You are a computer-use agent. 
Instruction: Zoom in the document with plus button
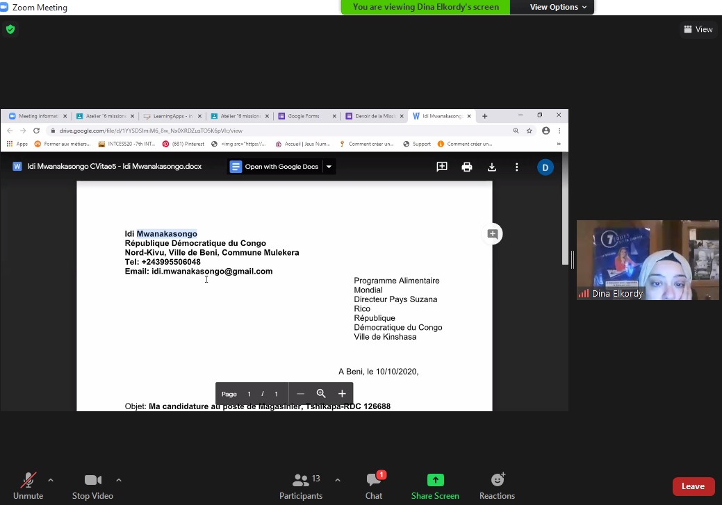342,394
